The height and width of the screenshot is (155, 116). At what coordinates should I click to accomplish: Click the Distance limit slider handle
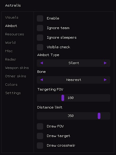pos(99,116)
